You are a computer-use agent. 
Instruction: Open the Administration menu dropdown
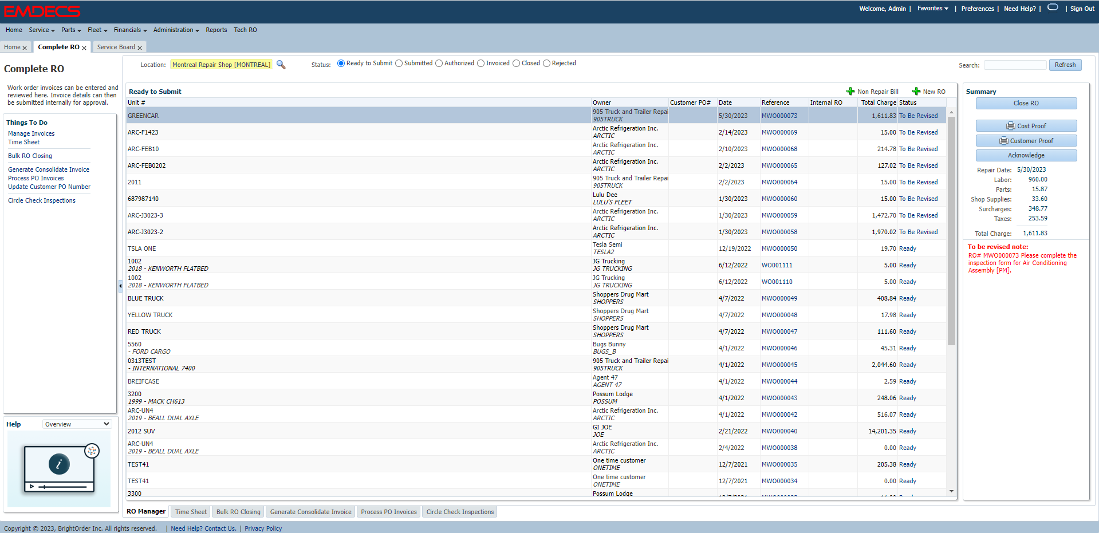176,30
